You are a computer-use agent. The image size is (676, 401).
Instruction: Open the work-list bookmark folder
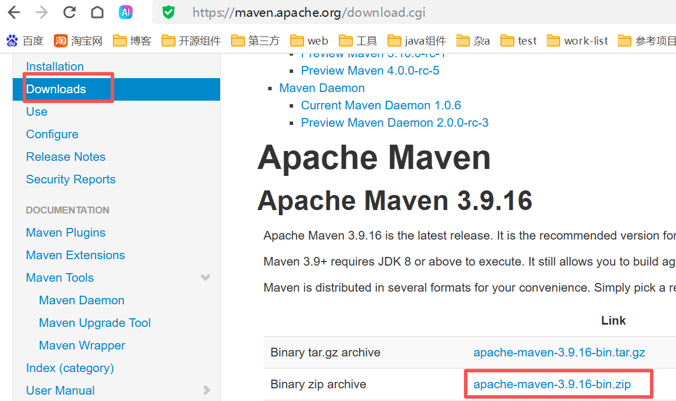[578, 41]
